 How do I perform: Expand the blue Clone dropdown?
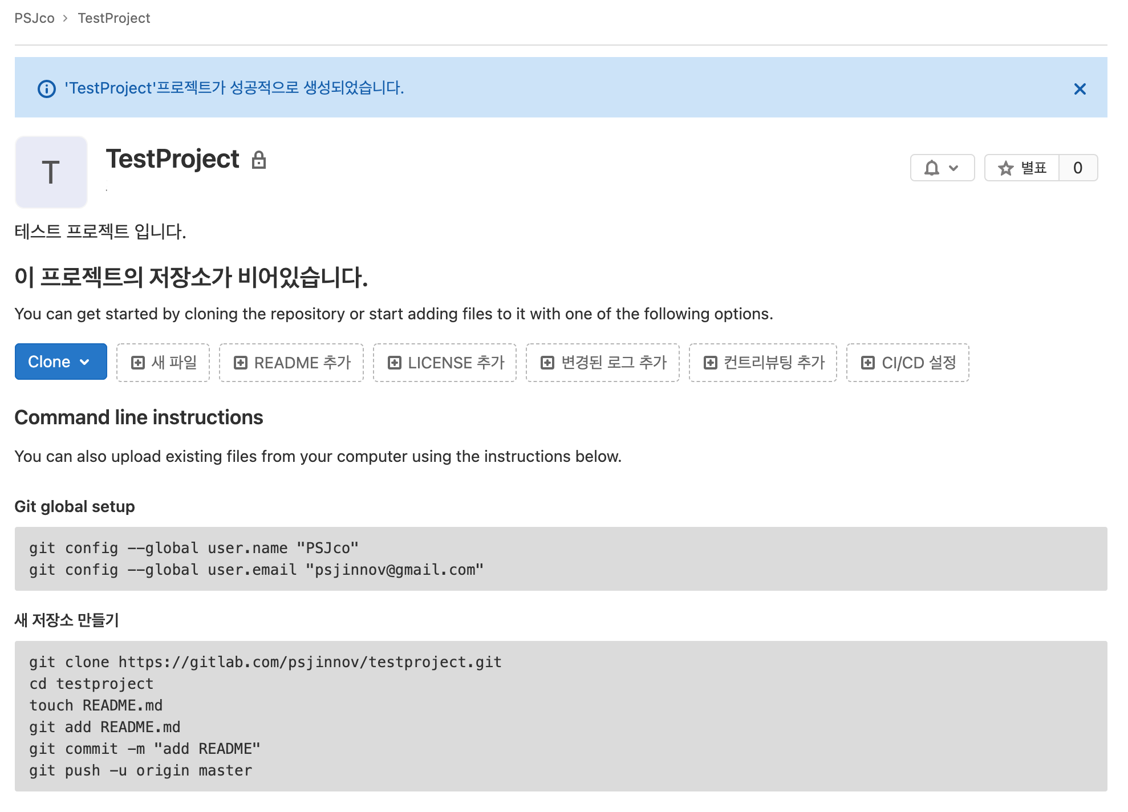tap(60, 362)
